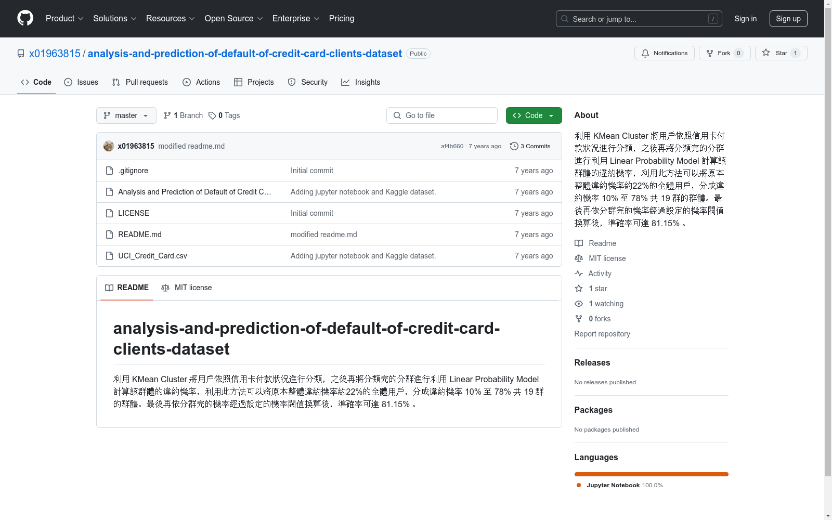View the 1 star stargazers link
The width and height of the screenshot is (832, 520).
click(x=591, y=289)
